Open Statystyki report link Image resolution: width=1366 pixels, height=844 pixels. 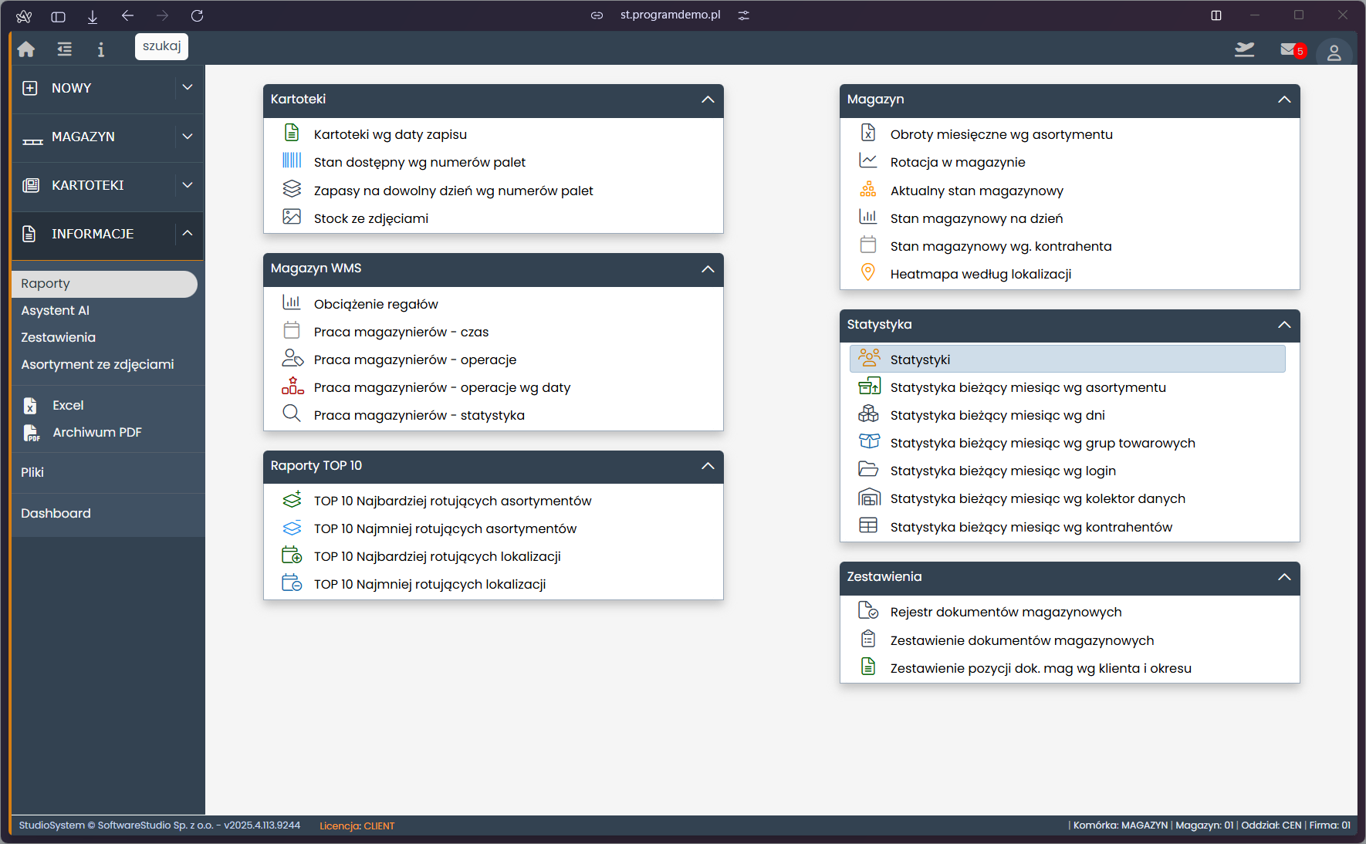point(920,360)
